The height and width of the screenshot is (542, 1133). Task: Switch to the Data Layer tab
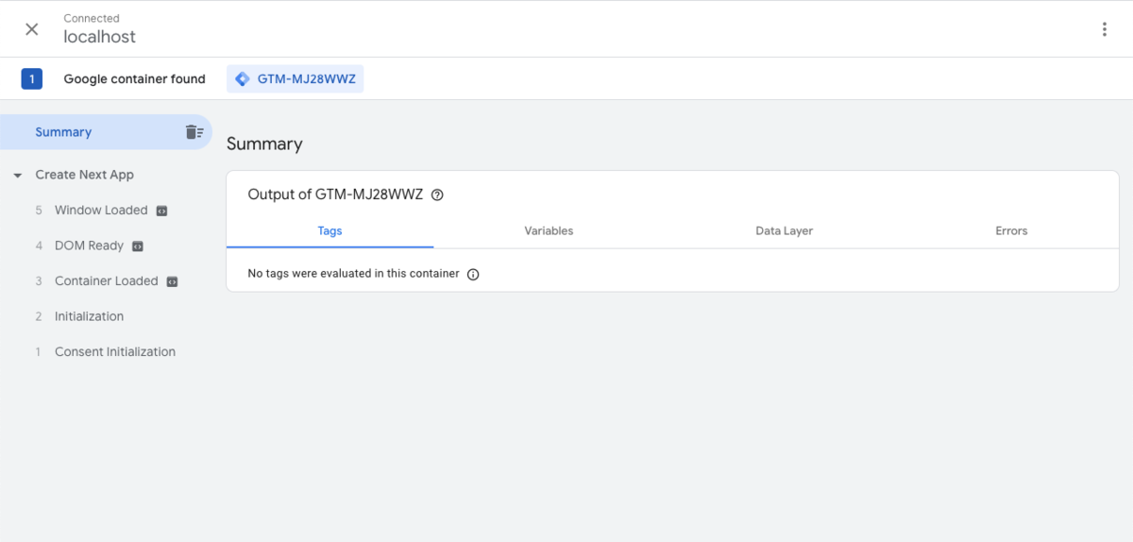coord(784,230)
